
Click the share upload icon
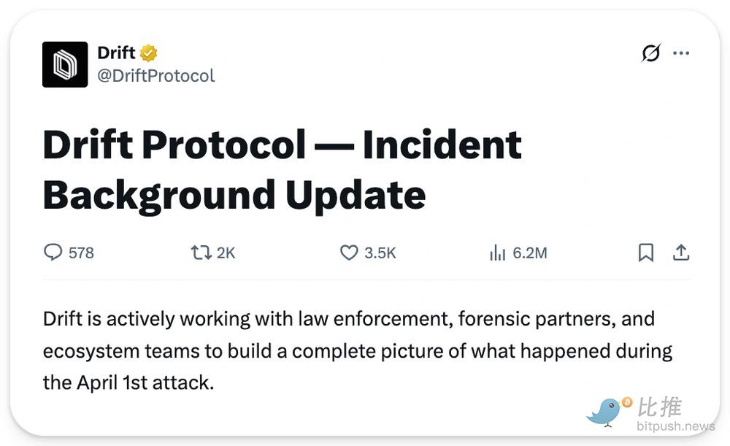point(681,253)
